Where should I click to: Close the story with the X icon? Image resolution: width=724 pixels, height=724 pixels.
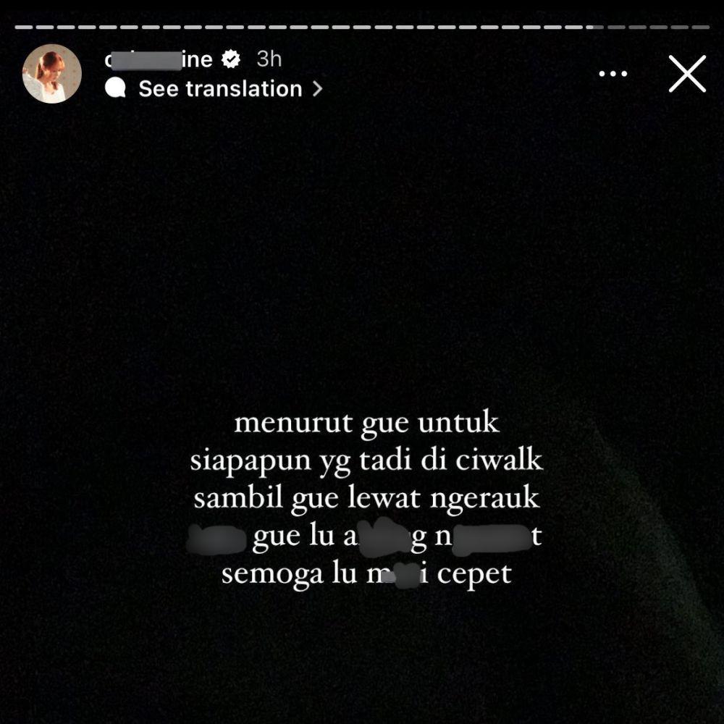tap(687, 73)
